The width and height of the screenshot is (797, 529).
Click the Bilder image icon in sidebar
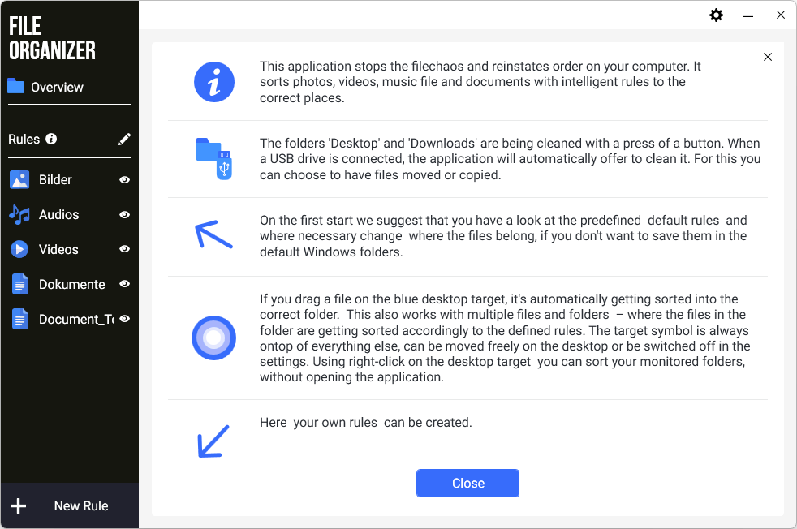(19, 180)
